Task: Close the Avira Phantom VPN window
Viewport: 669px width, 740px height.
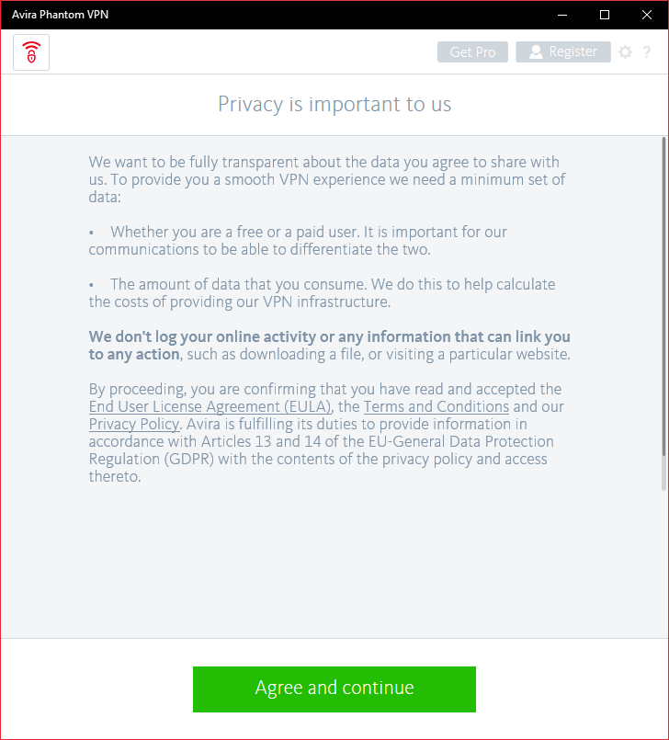Action: [647, 15]
